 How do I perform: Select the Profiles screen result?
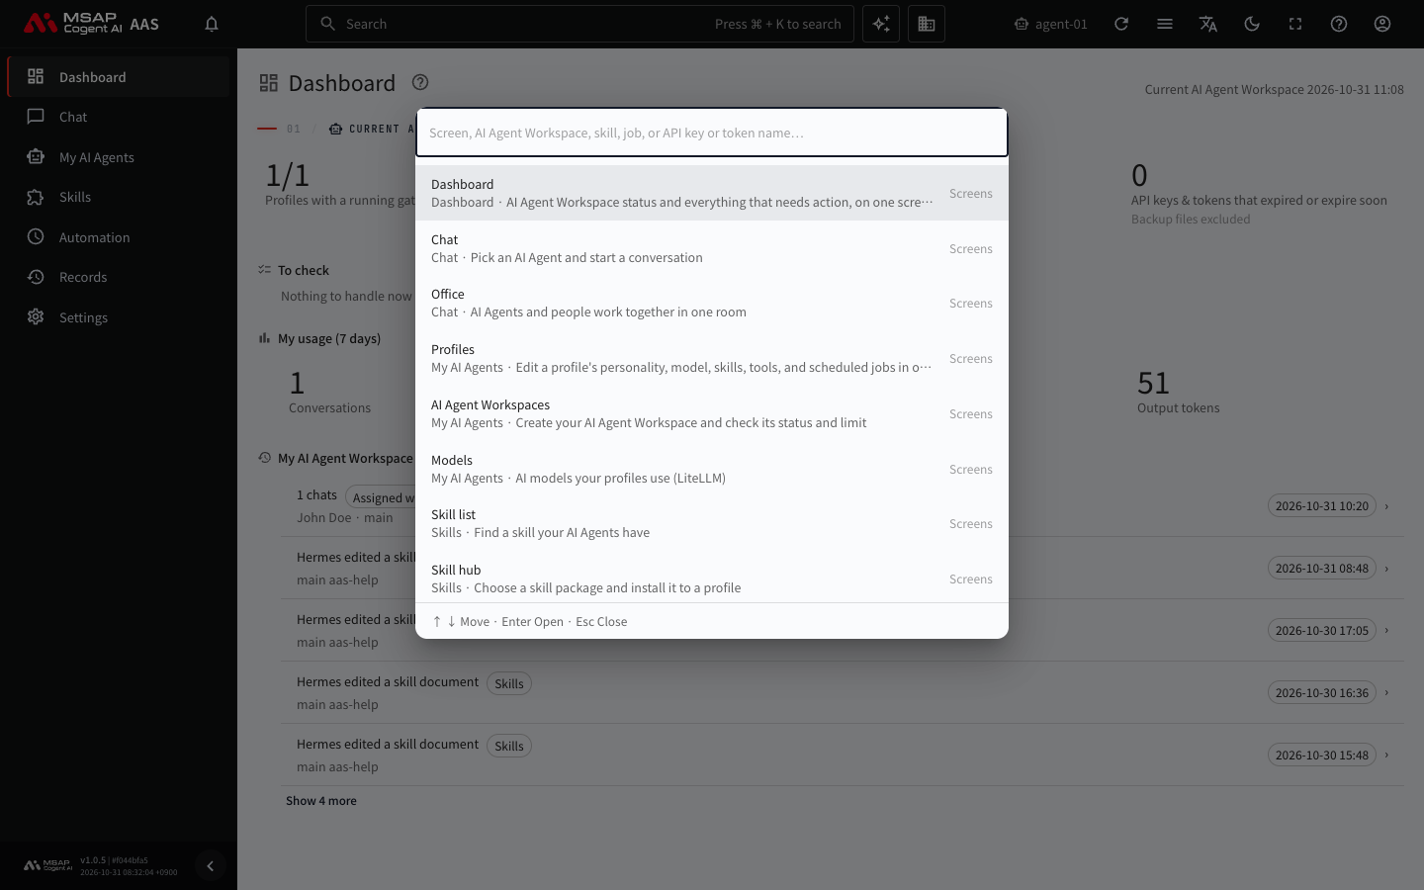tap(712, 358)
